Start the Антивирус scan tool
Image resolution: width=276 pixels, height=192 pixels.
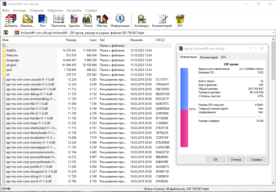(x=142, y=19)
